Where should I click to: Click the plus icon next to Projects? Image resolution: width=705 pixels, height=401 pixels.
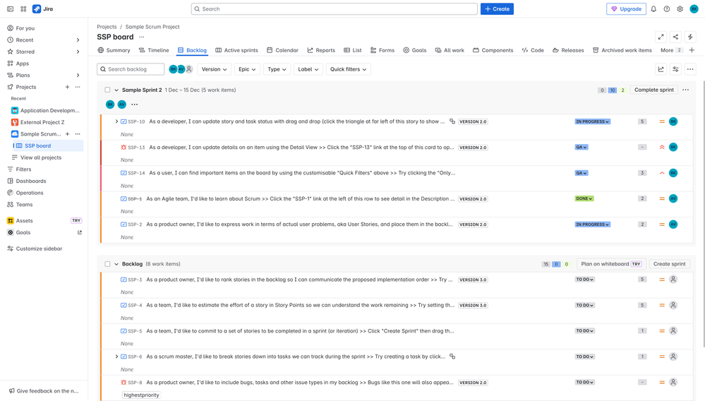(68, 87)
